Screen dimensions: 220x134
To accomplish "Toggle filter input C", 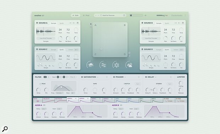I will (64, 77).
